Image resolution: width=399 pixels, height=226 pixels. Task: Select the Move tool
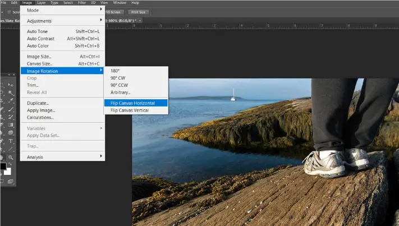point(11,85)
